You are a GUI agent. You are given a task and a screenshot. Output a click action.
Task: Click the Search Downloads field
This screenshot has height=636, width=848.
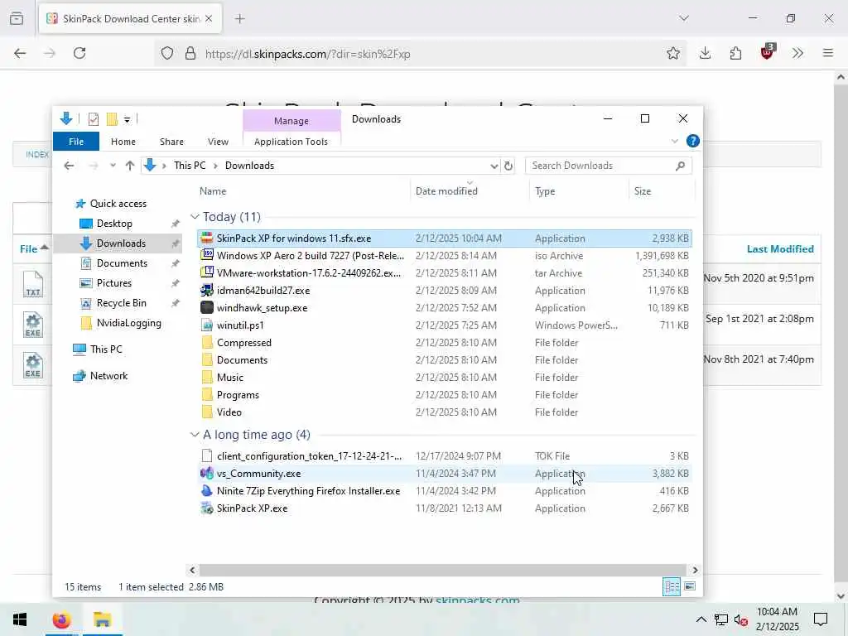click(x=609, y=166)
